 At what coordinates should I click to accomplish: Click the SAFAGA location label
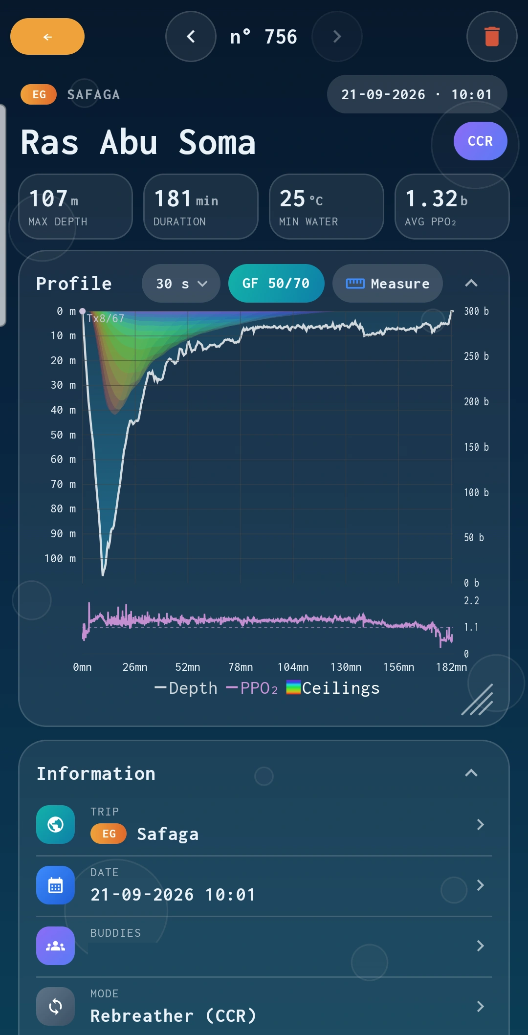[x=93, y=95]
